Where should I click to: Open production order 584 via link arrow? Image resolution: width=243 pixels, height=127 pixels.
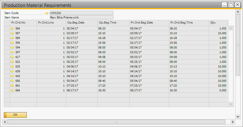(x=12, y=29)
